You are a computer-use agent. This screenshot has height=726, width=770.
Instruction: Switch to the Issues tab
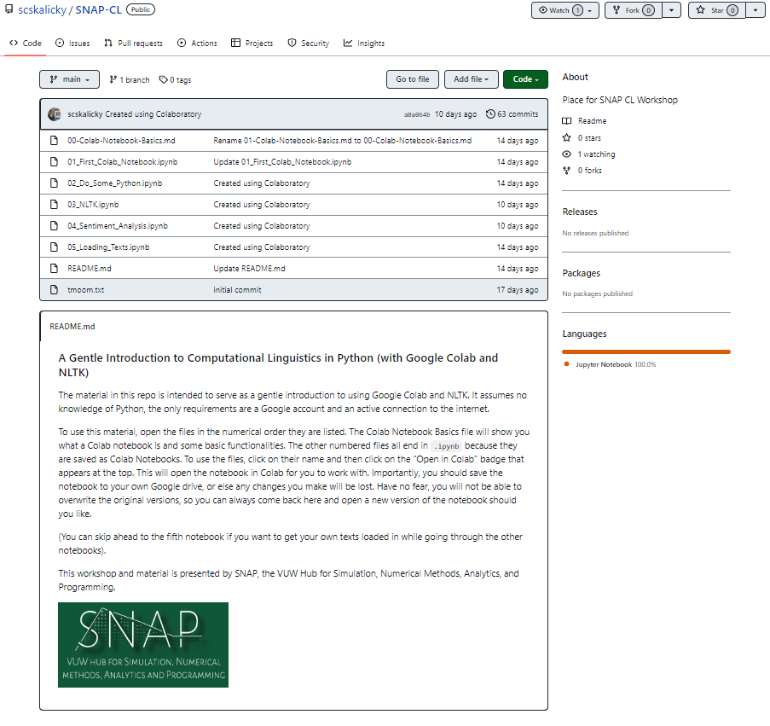pyautogui.click(x=72, y=44)
